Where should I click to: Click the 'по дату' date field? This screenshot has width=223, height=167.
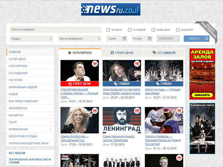pyautogui.click(x=142, y=39)
